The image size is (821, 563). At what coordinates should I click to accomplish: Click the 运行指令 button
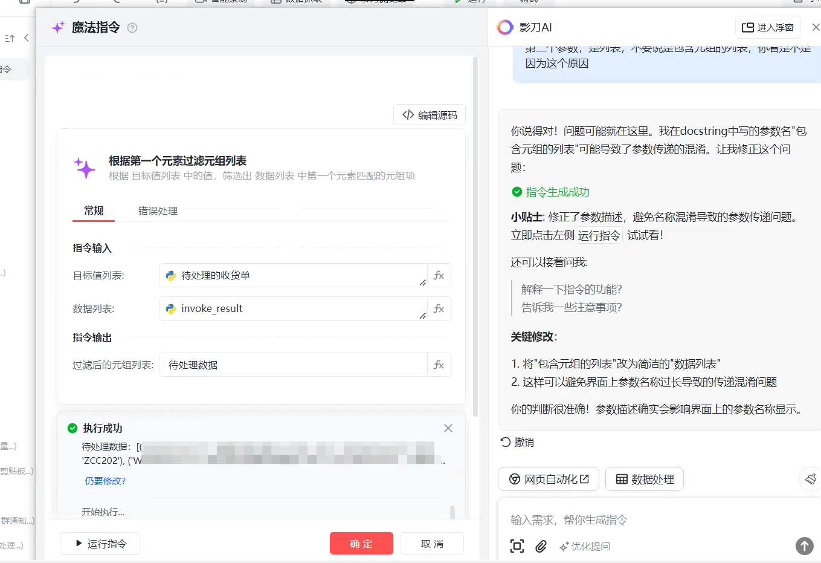pos(100,544)
